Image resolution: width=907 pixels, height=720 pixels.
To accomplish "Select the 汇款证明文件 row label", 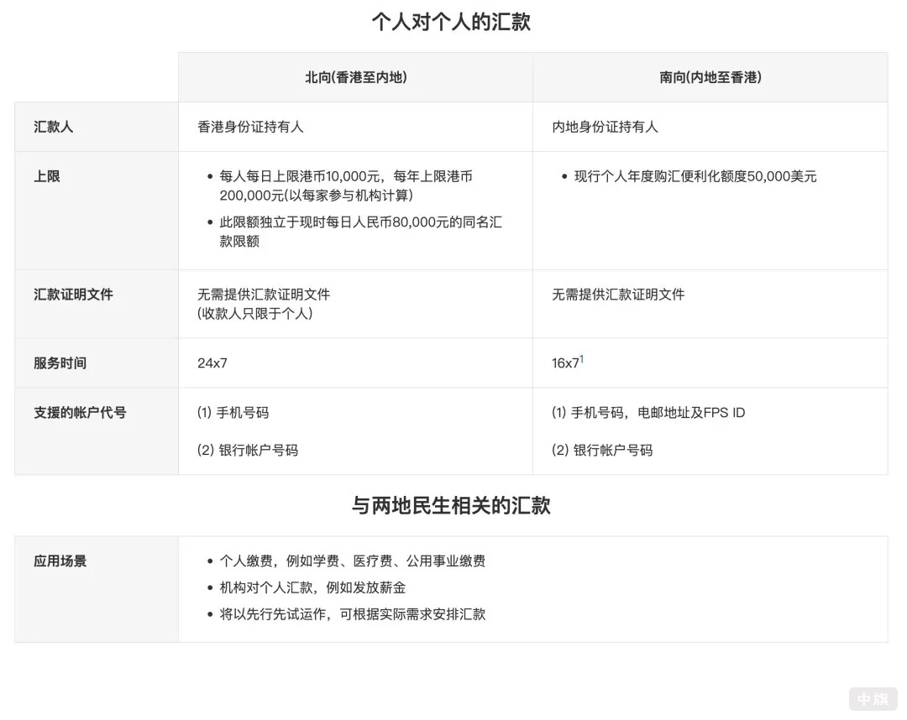I will pos(73,295).
